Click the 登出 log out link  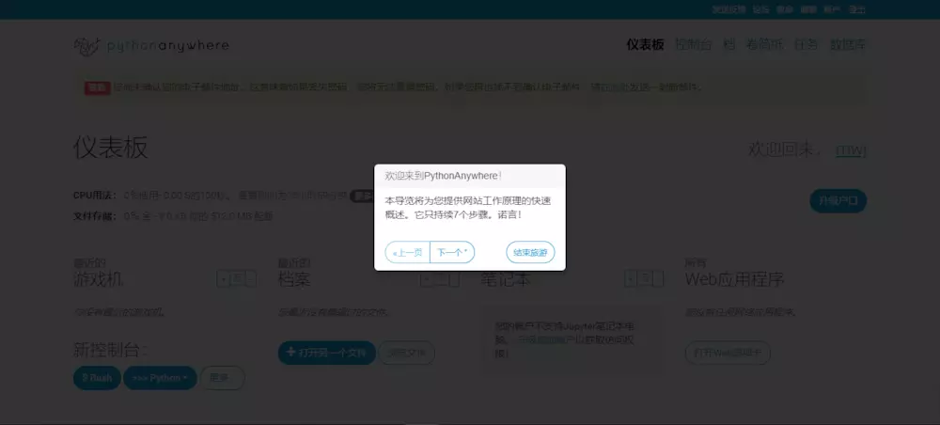(858, 9)
